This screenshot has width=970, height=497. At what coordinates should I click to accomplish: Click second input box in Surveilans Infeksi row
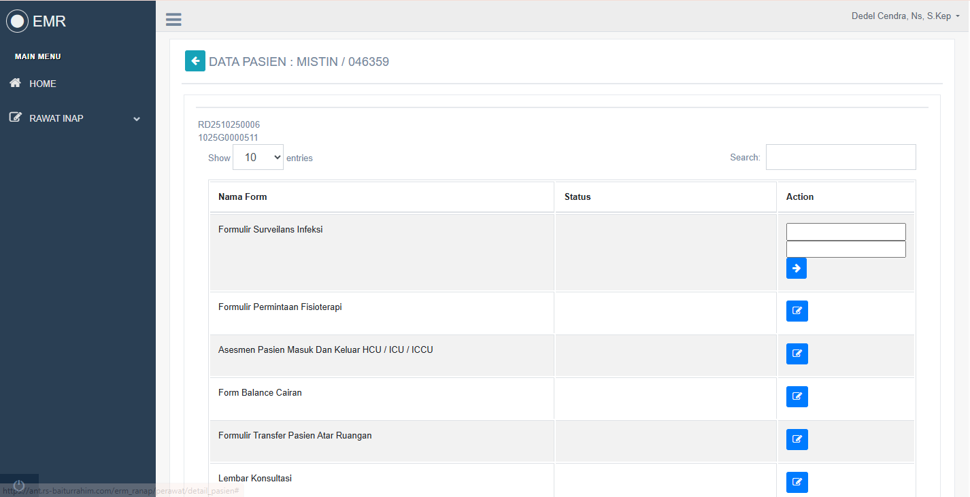click(x=846, y=249)
